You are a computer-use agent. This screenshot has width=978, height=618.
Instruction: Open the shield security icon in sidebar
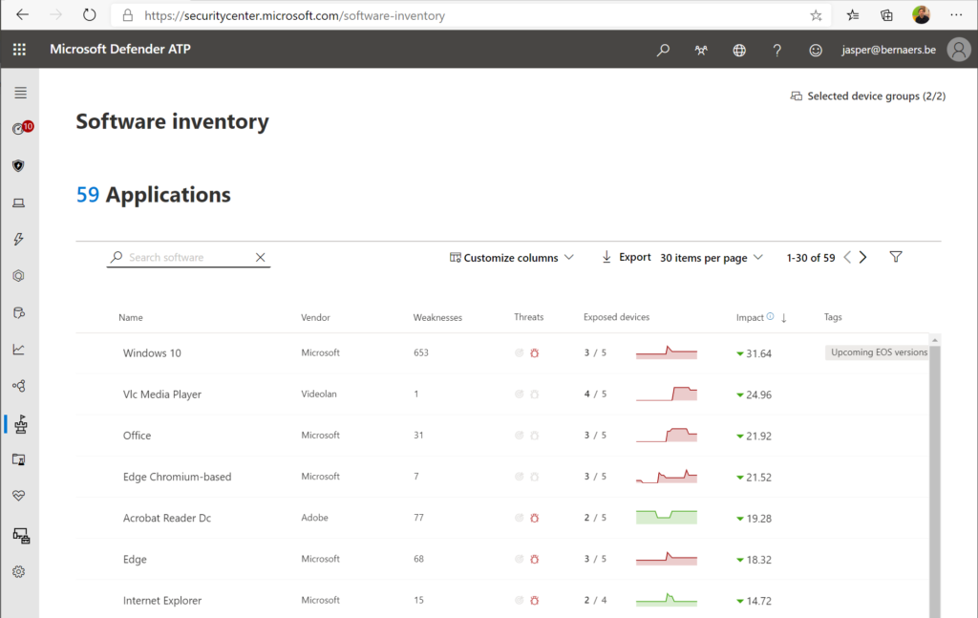pos(18,166)
